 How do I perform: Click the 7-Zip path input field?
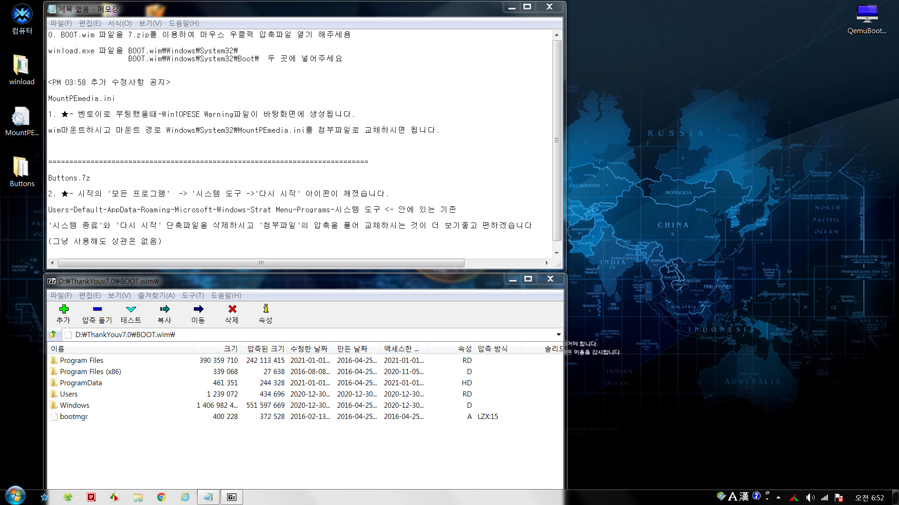tap(309, 334)
